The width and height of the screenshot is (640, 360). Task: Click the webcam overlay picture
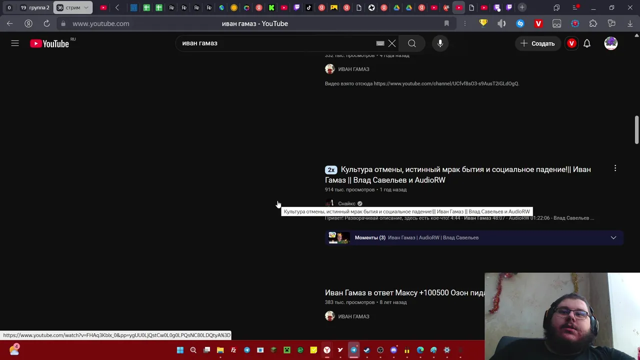click(x=562, y=316)
